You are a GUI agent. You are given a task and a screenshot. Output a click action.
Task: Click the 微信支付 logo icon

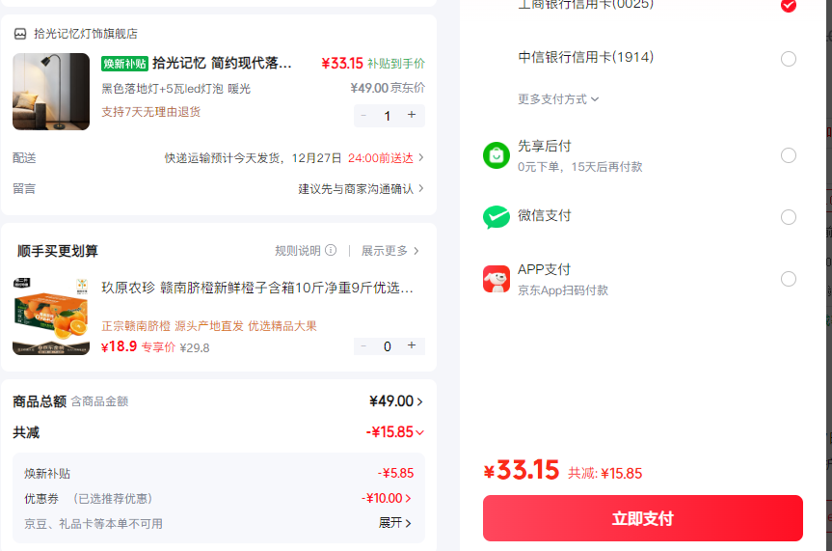pyautogui.click(x=497, y=217)
